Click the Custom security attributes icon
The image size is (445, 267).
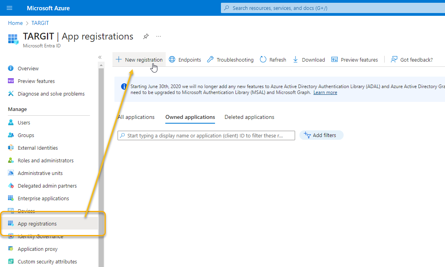point(11,261)
